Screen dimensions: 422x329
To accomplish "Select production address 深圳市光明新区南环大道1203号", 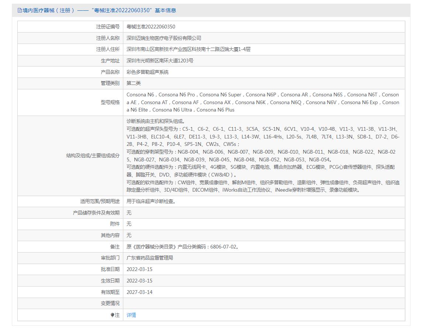I will [160, 61].
